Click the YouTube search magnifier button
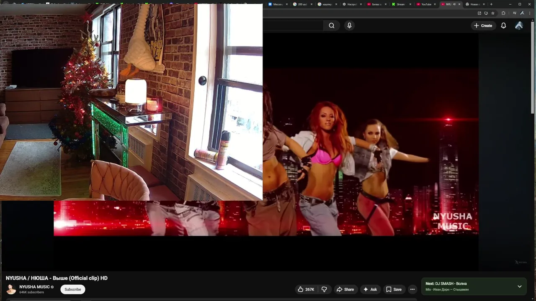The image size is (536, 301). [x=331, y=26]
